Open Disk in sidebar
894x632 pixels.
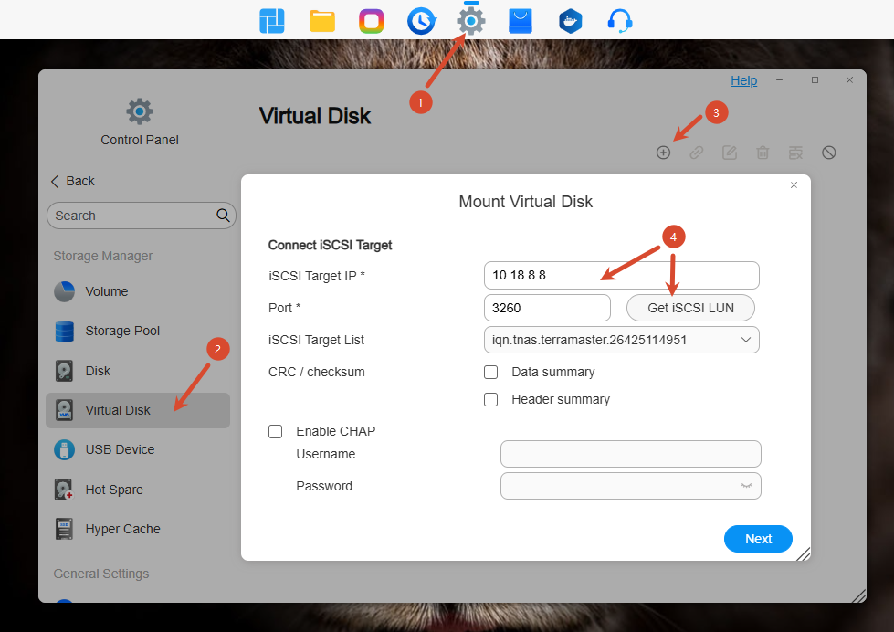138,371
